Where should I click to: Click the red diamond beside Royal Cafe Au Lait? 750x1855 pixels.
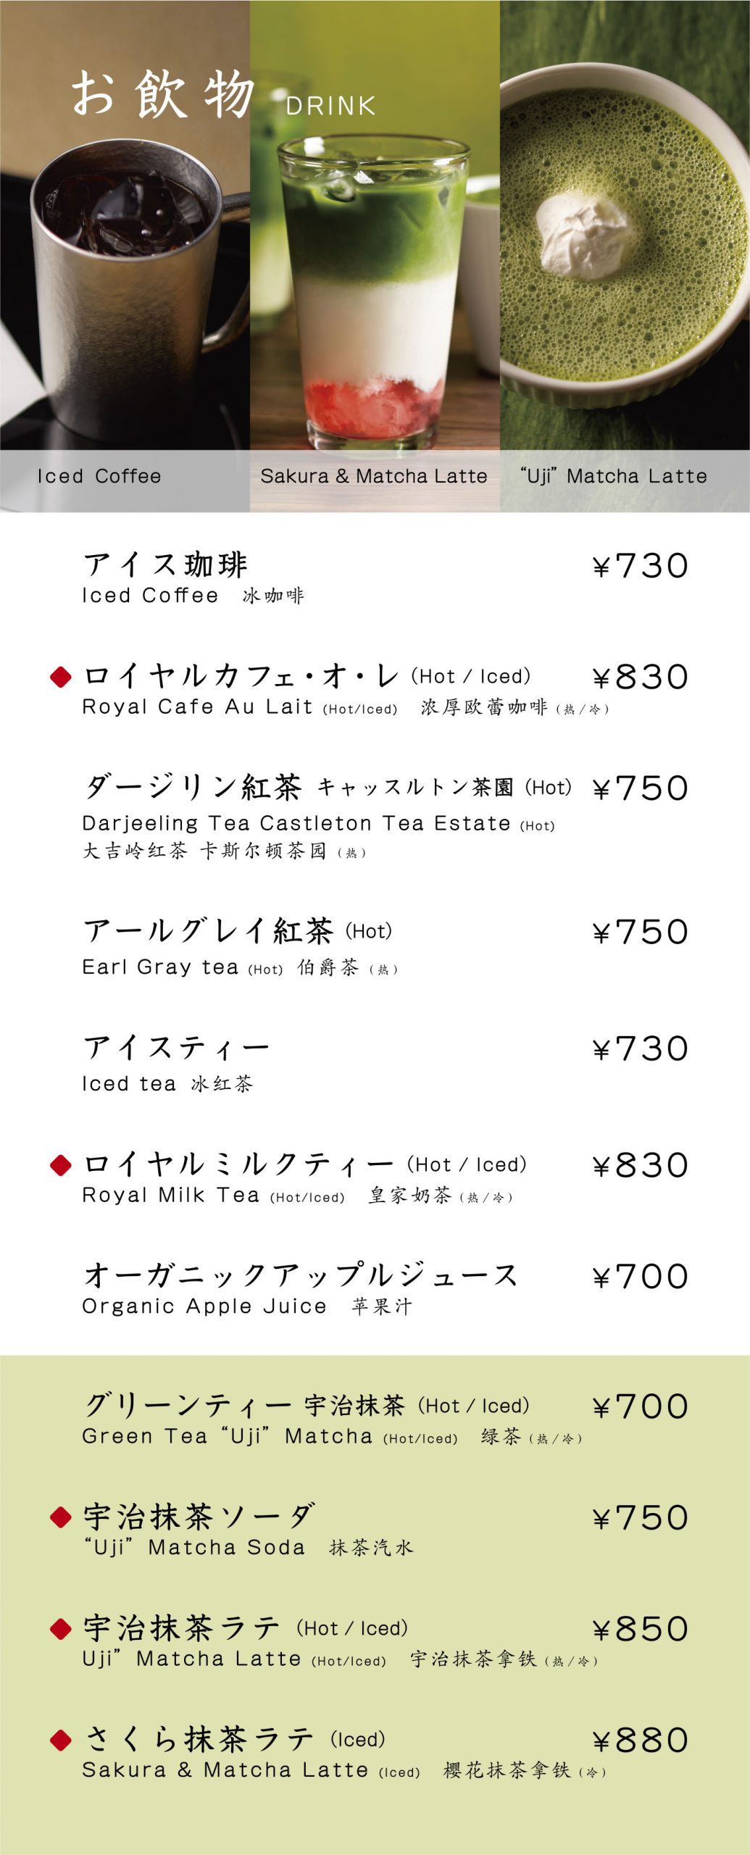pyautogui.click(x=61, y=677)
